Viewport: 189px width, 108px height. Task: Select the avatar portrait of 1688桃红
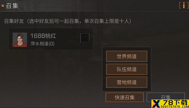[20, 40]
